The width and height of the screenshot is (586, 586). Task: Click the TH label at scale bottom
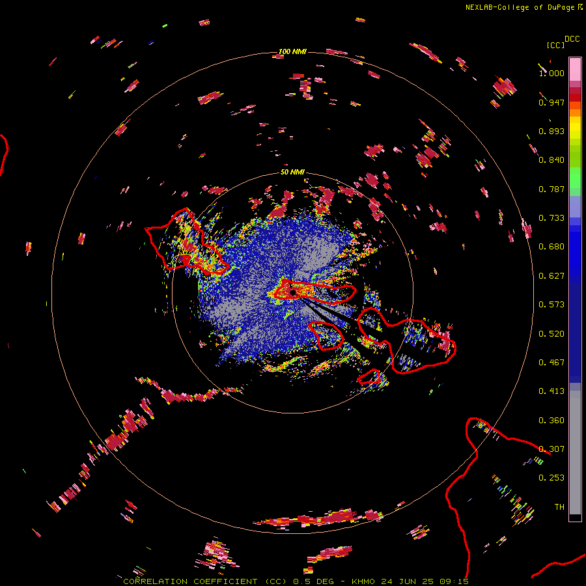(x=559, y=507)
